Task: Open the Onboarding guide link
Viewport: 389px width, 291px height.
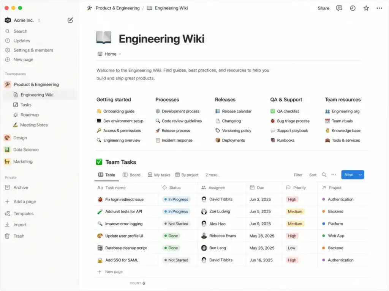Action: coord(115,111)
